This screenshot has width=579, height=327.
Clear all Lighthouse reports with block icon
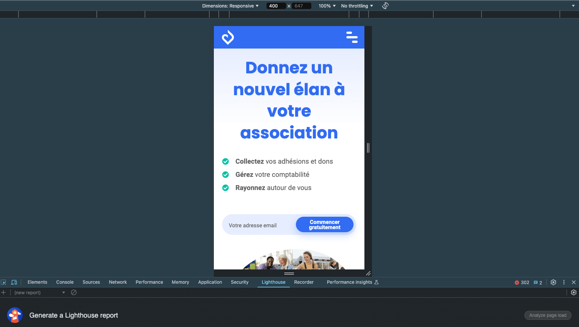[74, 292]
